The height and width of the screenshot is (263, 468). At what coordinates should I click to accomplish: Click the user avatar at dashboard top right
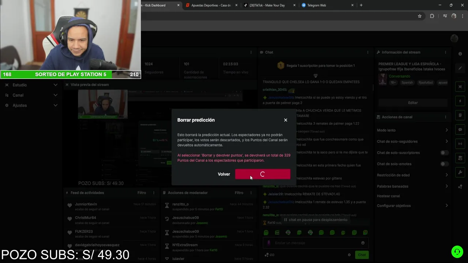(454, 38)
